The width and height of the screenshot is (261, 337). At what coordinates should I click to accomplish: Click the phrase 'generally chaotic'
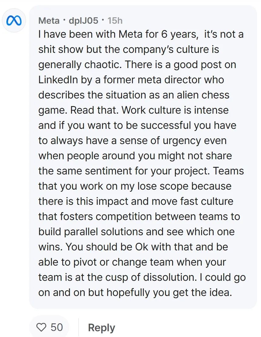[80, 65]
